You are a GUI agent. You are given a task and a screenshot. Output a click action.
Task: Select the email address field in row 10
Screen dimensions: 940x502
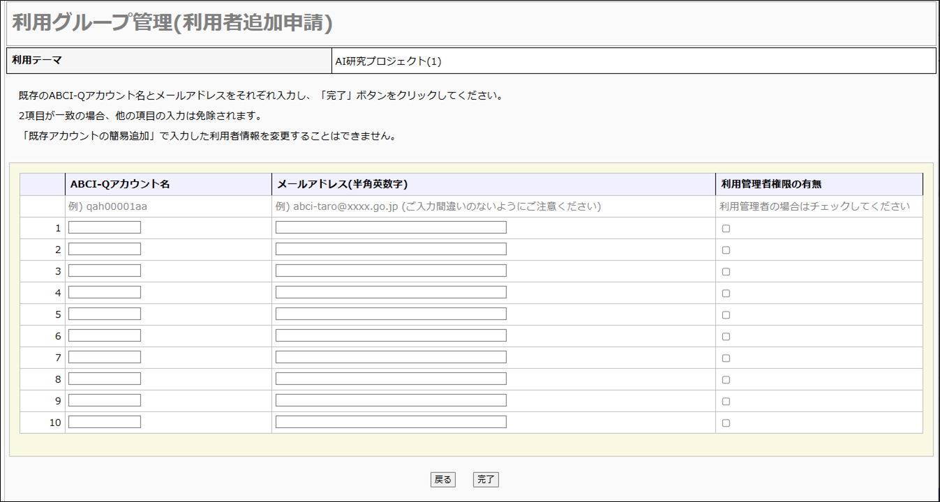tap(391, 422)
